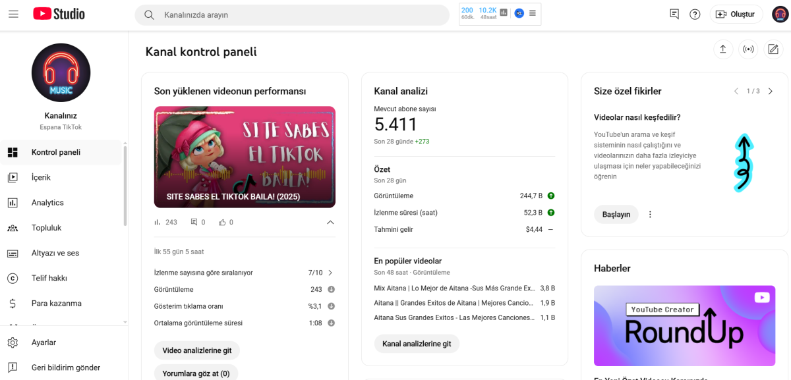Open the Help question mark icon

[695, 14]
